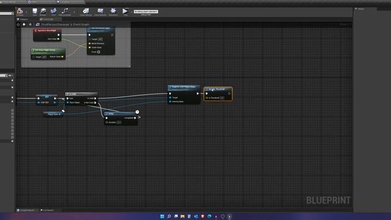Open the Compile options arrow
The height and width of the screenshot is (220, 391).
26,12
